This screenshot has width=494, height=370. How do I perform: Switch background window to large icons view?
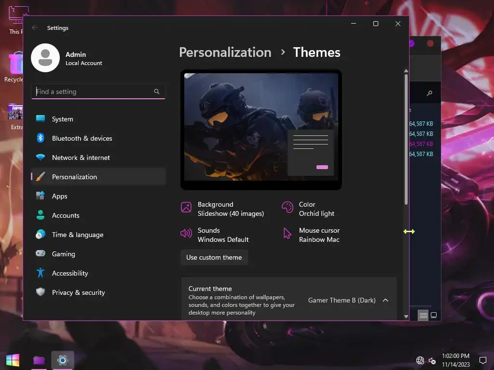(x=434, y=315)
